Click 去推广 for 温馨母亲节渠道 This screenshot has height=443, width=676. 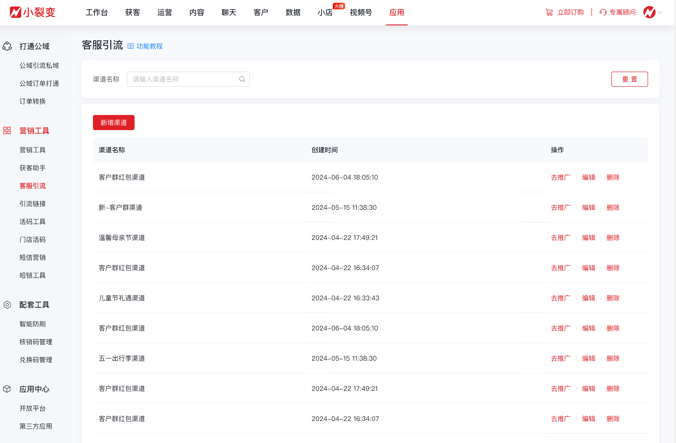point(561,238)
